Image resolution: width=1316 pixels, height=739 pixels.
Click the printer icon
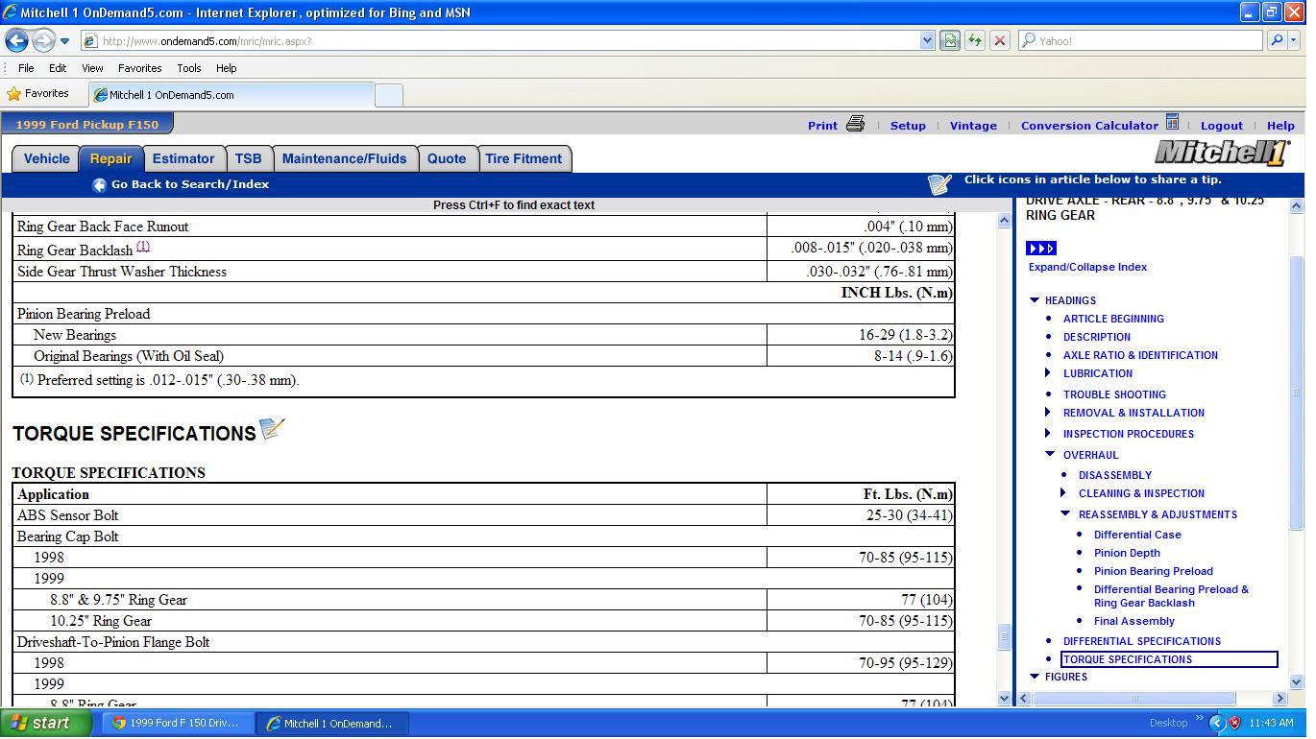coord(855,124)
